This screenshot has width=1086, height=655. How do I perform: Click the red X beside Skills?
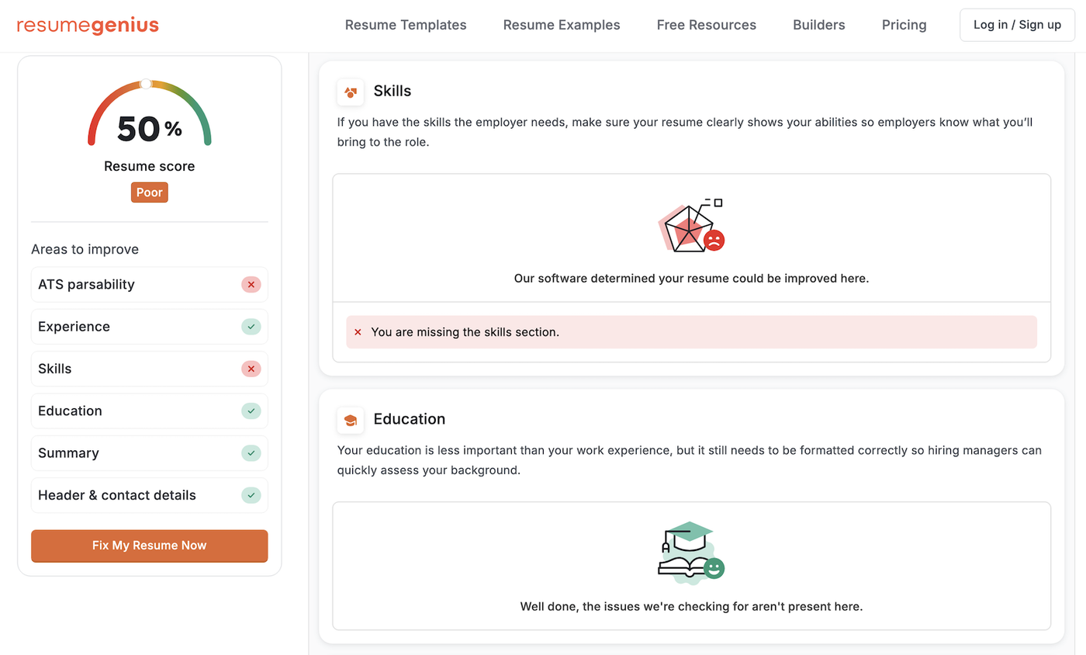(251, 369)
